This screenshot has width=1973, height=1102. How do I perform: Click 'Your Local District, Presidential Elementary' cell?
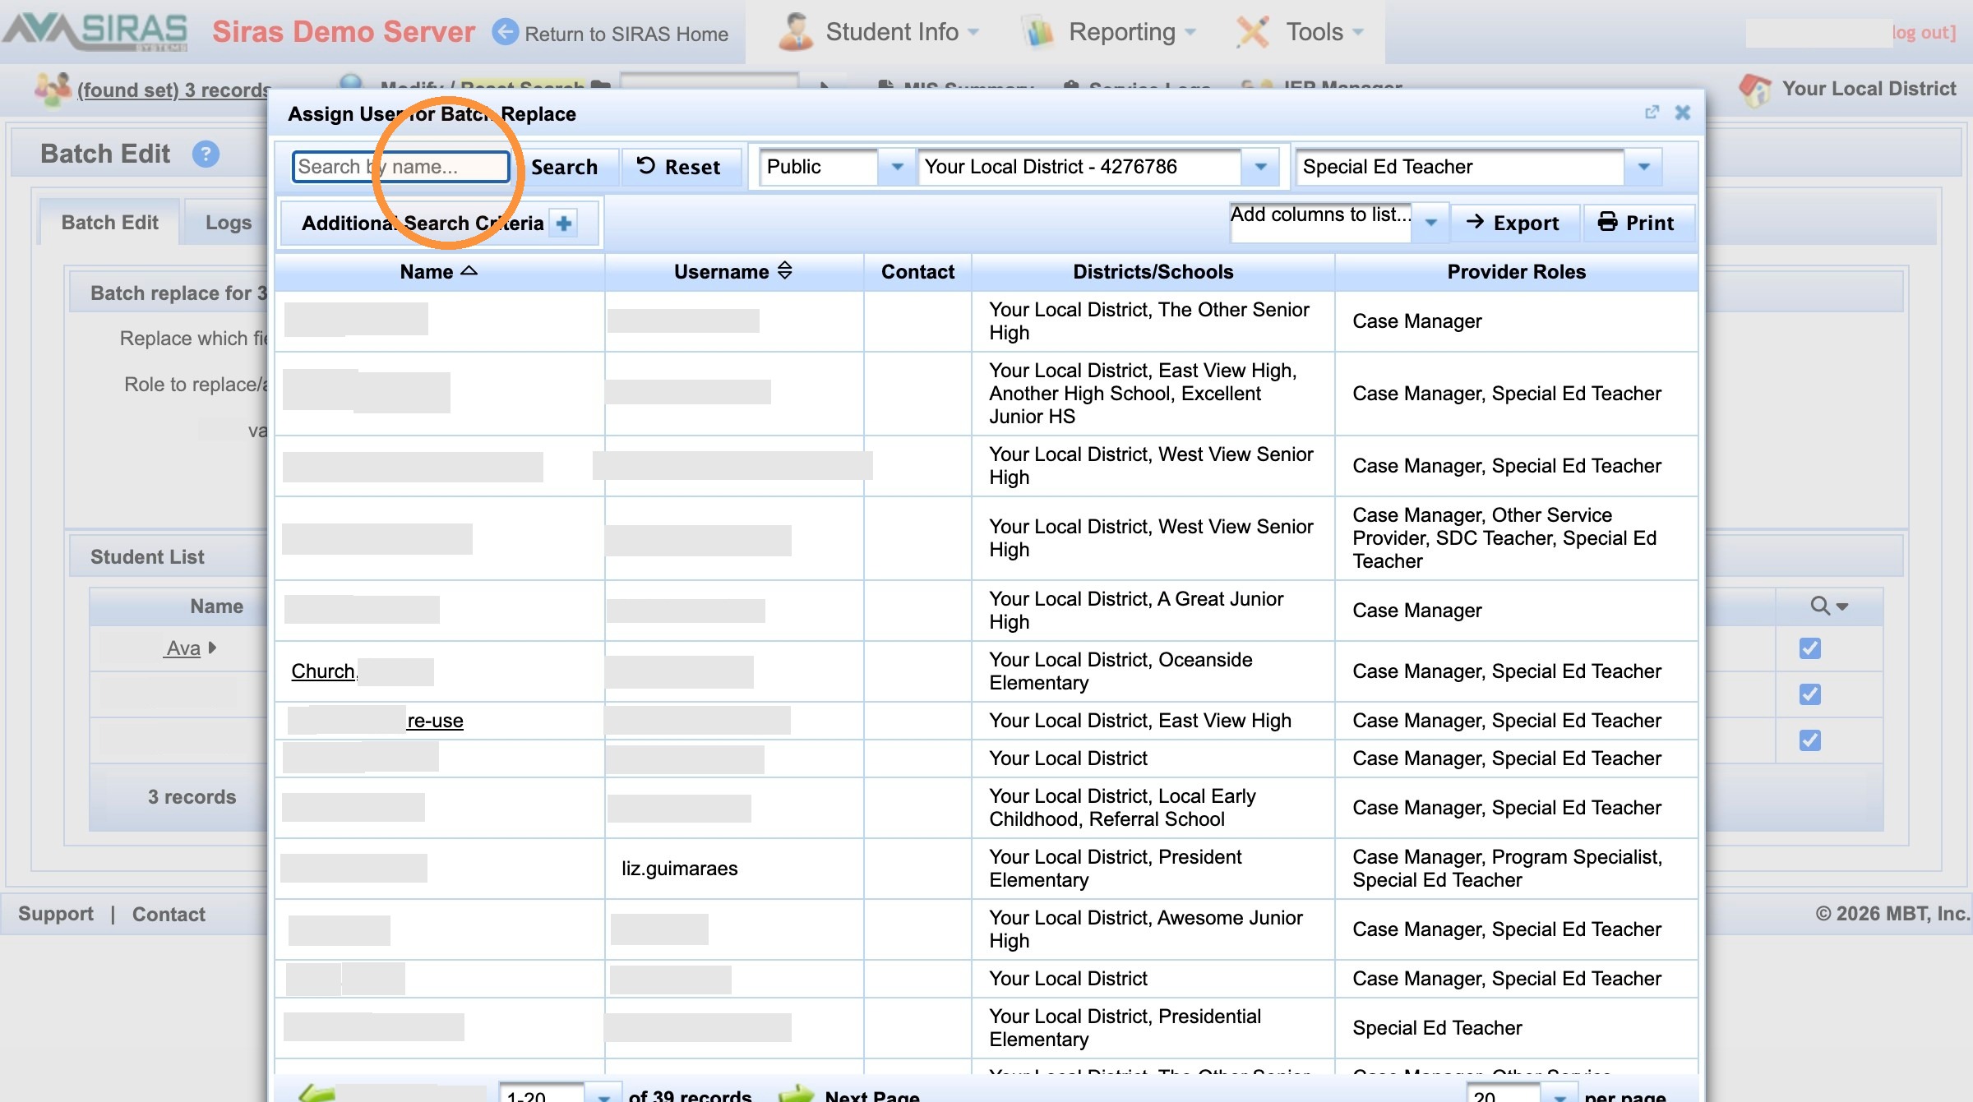pyautogui.click(x=1153, y=1028)
